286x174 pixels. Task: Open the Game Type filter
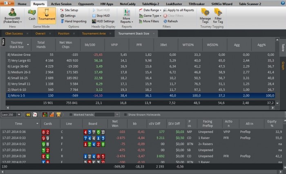pyautogui.click(x=150, y=15)
